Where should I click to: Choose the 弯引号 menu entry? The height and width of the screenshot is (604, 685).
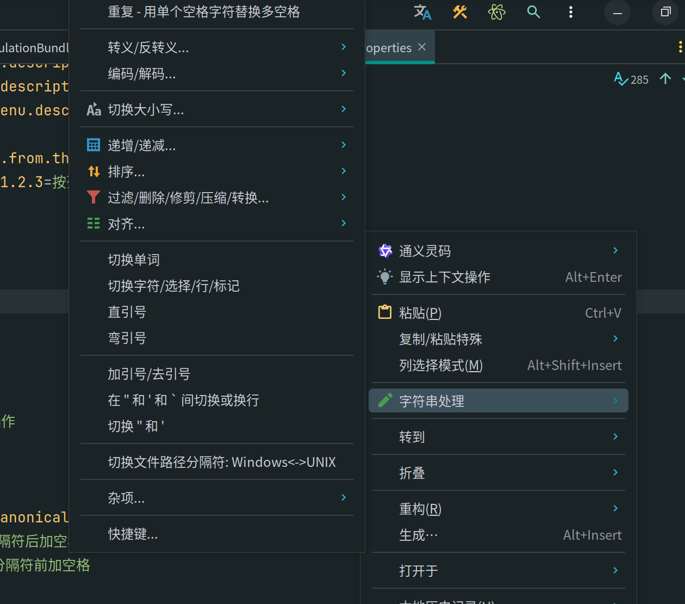(217, 338)
